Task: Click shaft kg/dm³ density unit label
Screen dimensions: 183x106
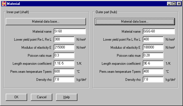Action: click(x=81, y=80)
